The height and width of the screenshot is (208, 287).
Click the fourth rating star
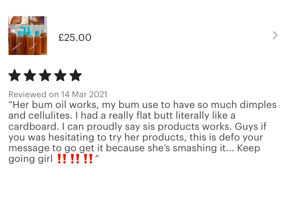click(x=60, y=75)
